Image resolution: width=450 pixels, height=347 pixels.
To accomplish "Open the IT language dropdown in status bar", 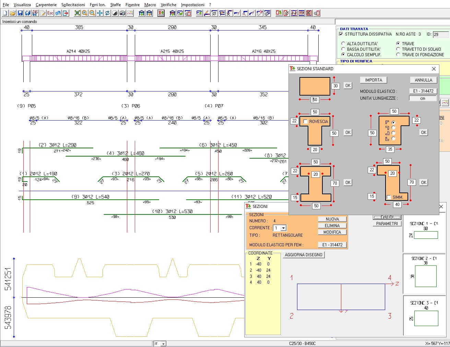I will coord(163,344).
